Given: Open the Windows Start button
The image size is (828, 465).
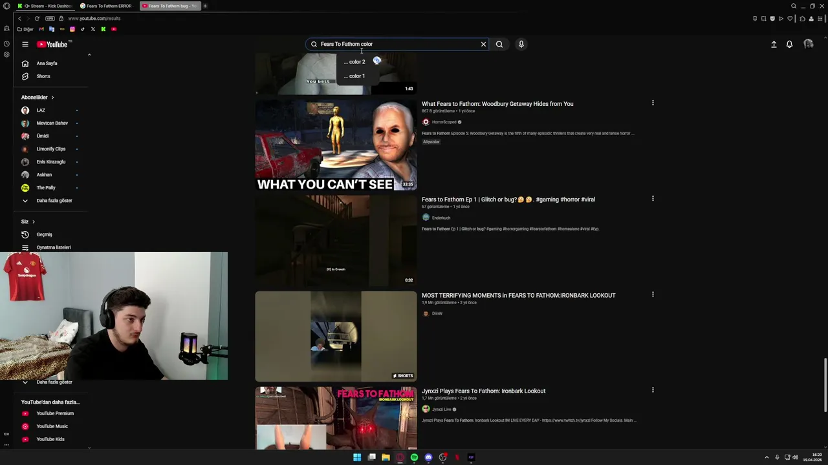Looking at the screenshot, I should click(357, 457).
